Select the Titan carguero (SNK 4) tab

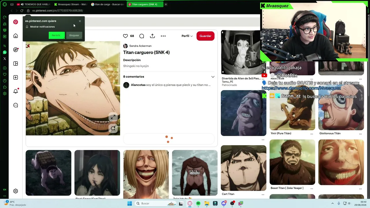click(145, 4)
